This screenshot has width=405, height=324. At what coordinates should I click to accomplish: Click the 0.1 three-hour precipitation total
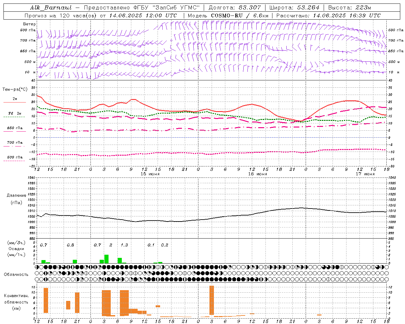click(151, 245)
